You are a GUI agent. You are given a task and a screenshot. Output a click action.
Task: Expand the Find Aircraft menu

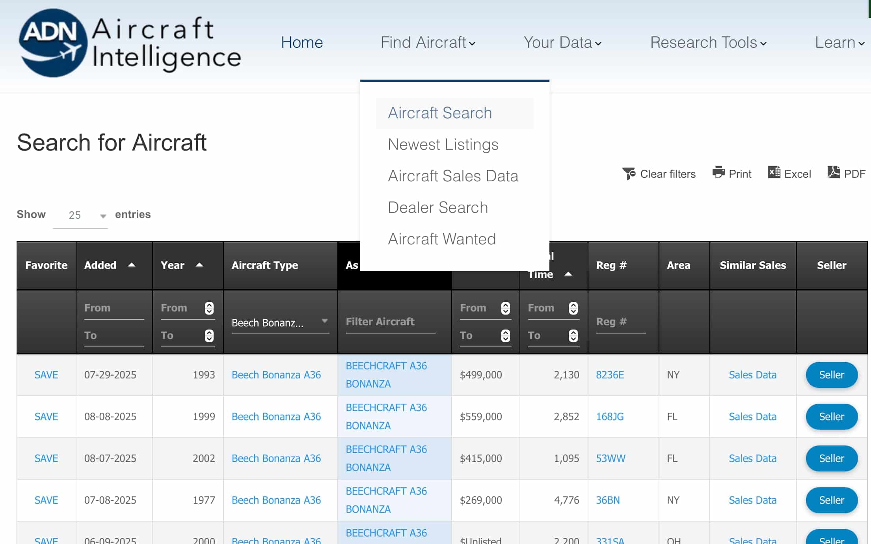click(428, 43)
